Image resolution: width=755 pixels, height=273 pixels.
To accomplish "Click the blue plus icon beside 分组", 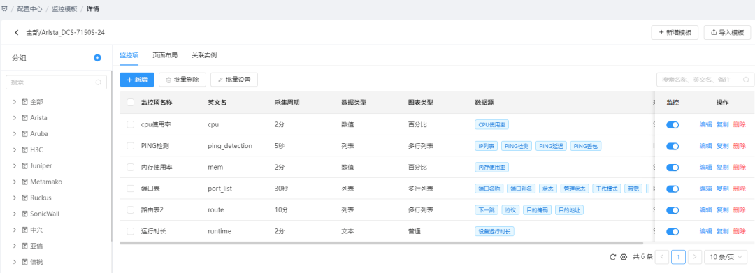I will click(x=97, y=58).
